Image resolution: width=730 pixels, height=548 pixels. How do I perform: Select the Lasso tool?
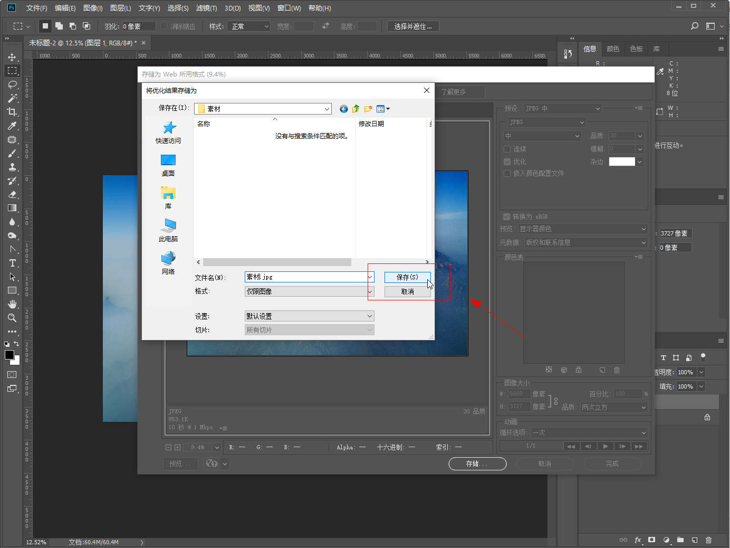click(12, 84)
